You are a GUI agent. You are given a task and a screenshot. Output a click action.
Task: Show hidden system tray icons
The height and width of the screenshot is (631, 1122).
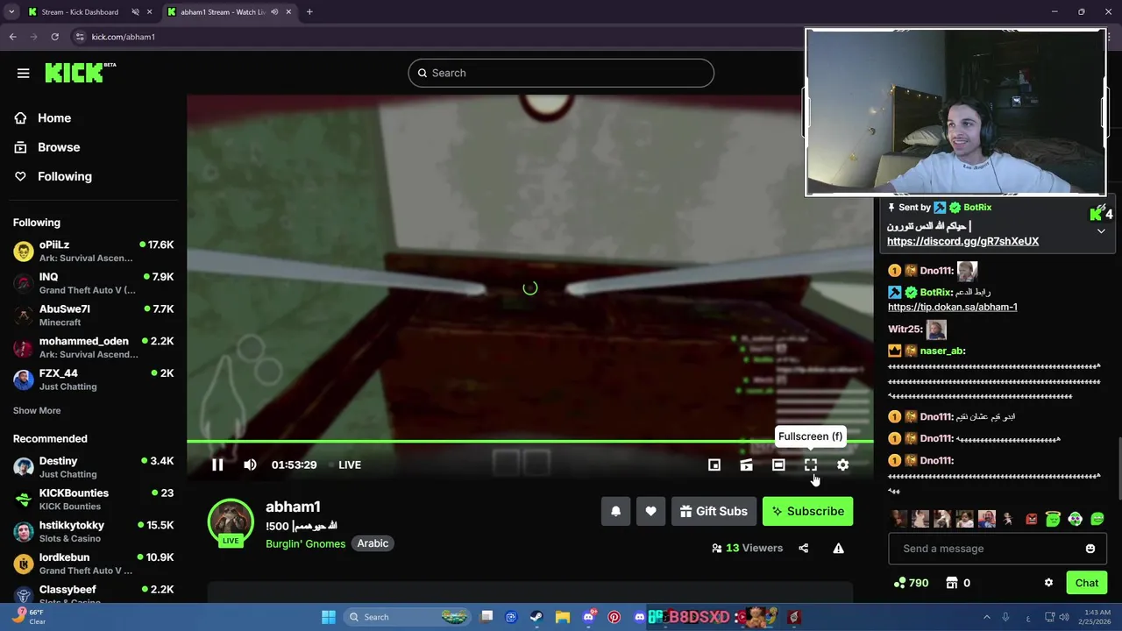tap(987, 617)
